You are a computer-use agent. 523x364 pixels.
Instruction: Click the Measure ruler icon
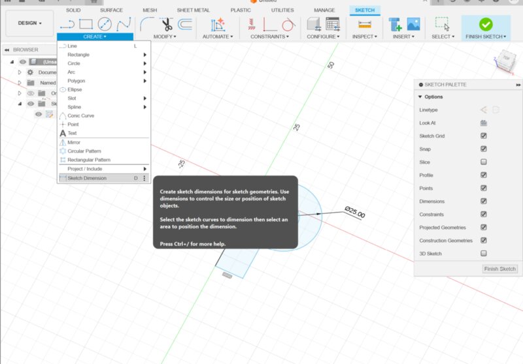[x=365, y=24]
